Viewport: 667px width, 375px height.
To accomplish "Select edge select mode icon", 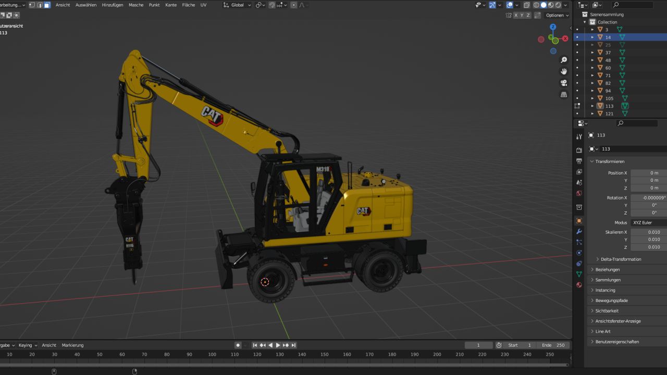I will (x=40, y=5).
